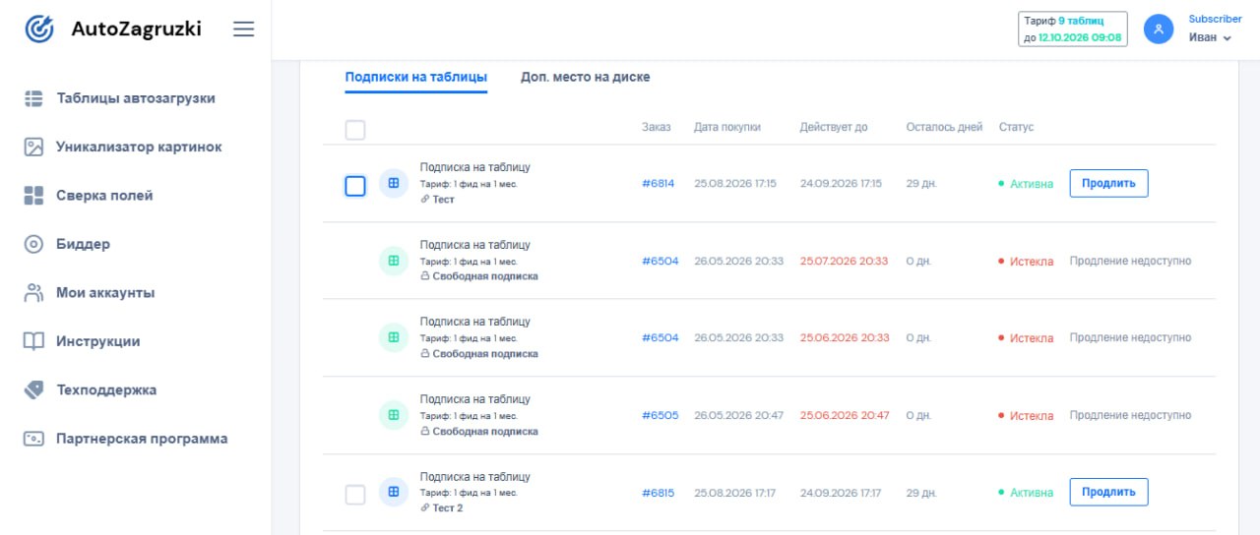
Task: Click Свободная подписка label in order #6505 row
Action: coord(485,431)
